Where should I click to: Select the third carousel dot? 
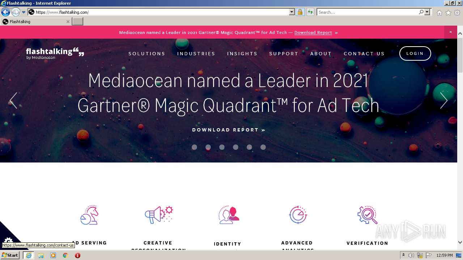(222, 147)
